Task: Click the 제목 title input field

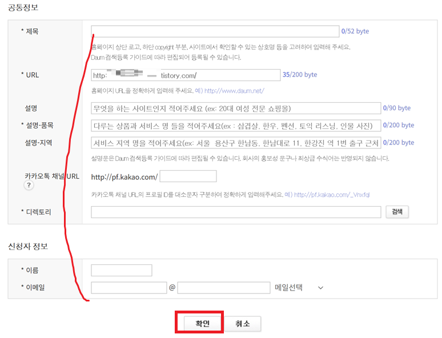Action: point(215,31)
